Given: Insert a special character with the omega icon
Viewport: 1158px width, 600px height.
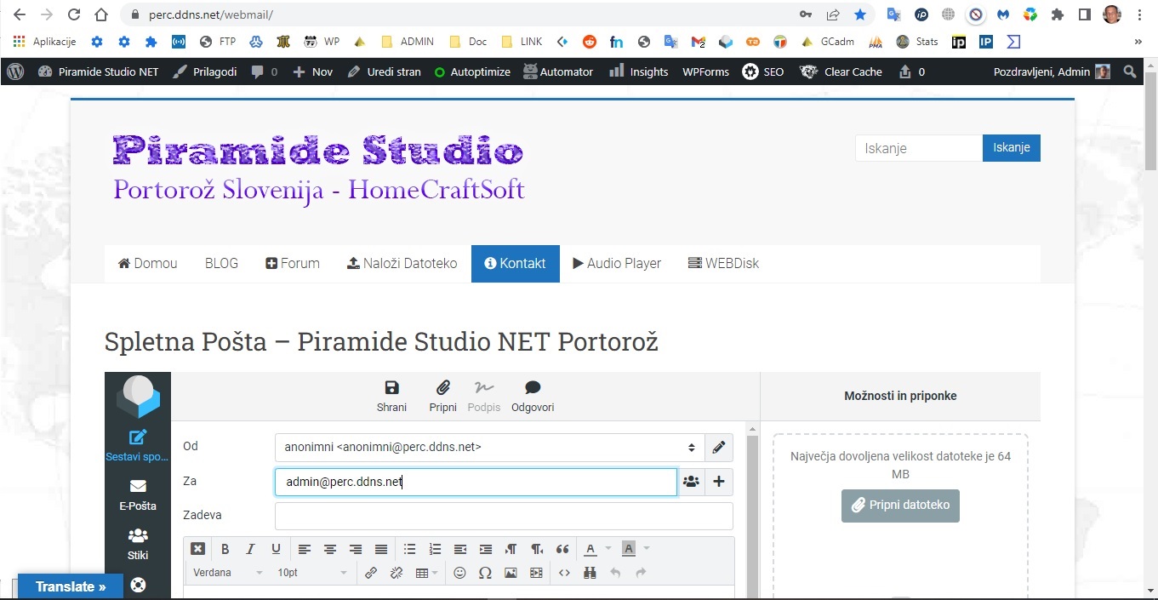Looking at the screenshot, I should pos(485,573).
